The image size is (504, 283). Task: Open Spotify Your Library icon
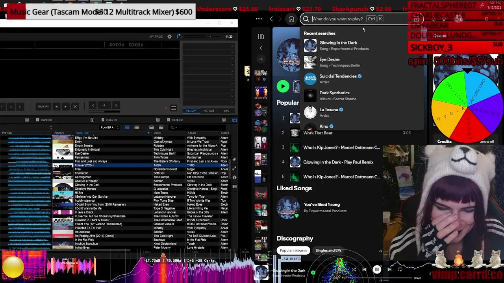pos(261,37)
